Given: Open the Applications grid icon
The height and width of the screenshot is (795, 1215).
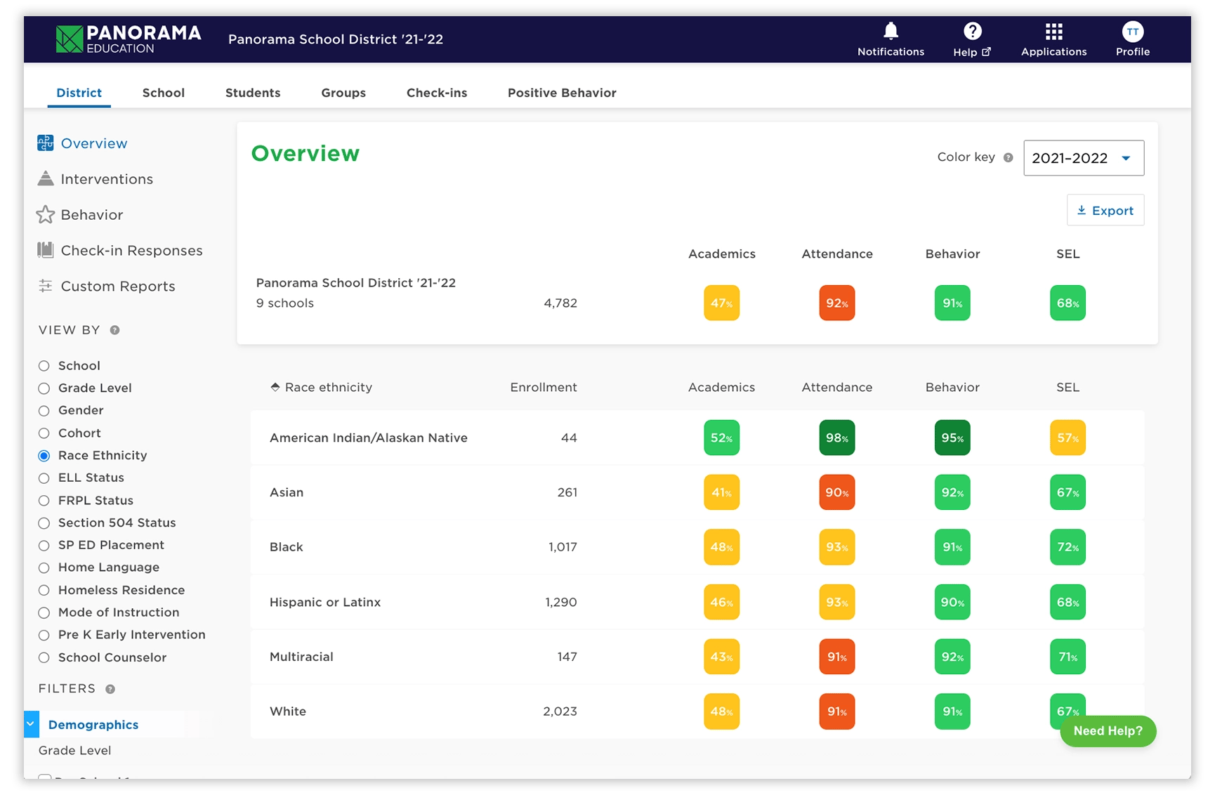Looking at the screenshot, I should click(x=1053, y=32).
